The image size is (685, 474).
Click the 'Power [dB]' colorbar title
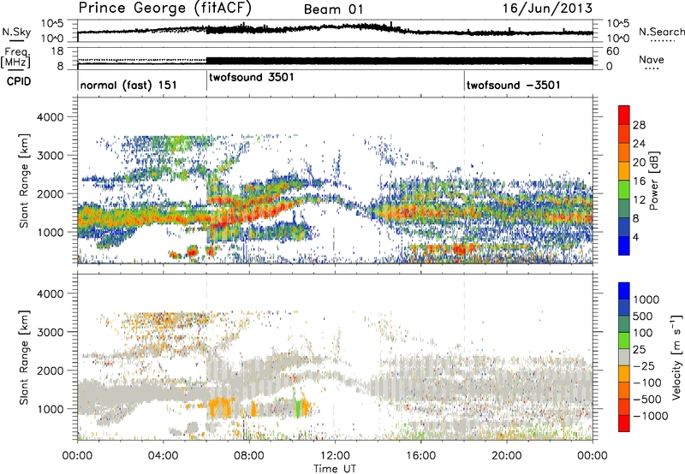pyautogui.click(x=653, y=181)
